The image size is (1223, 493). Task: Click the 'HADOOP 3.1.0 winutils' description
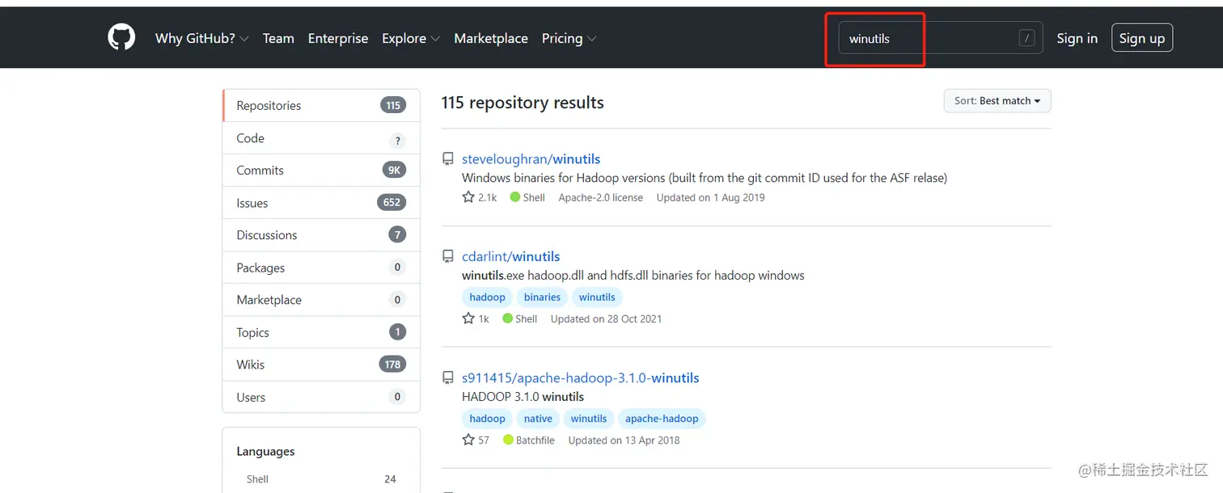click(x=523, y=397)
